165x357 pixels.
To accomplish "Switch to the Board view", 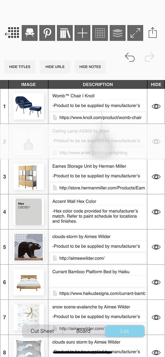I will click(83, 331).
